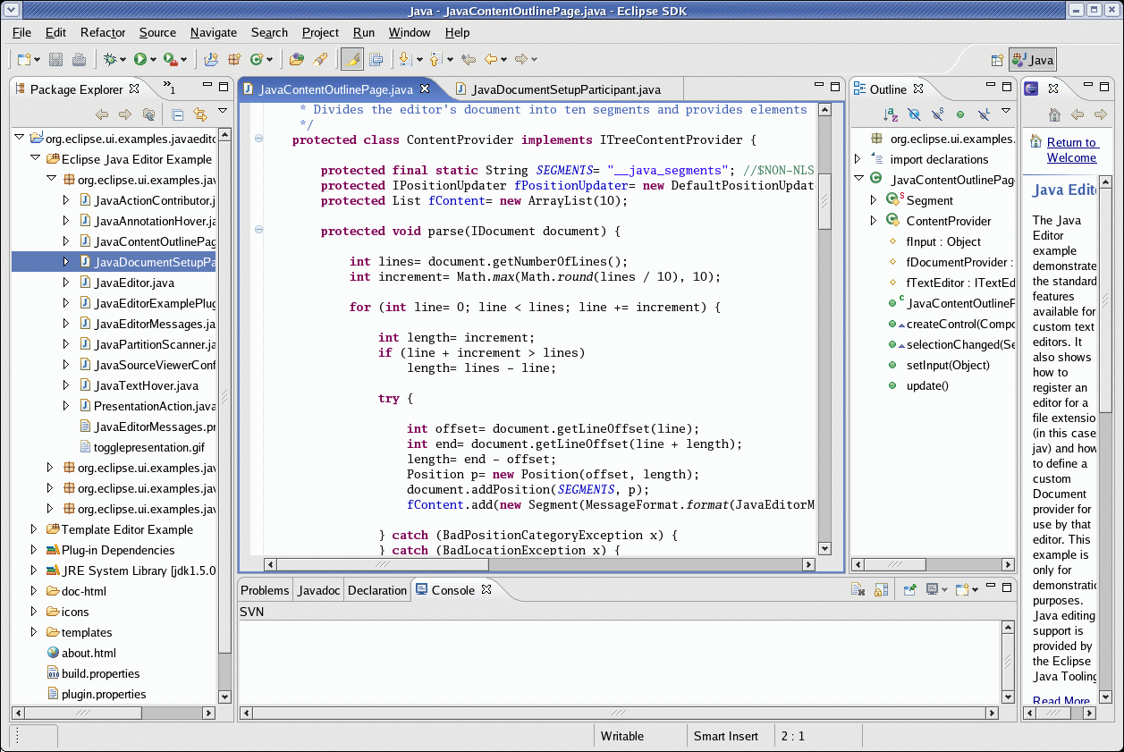Click the Open Perspective icon

(997, 60)
